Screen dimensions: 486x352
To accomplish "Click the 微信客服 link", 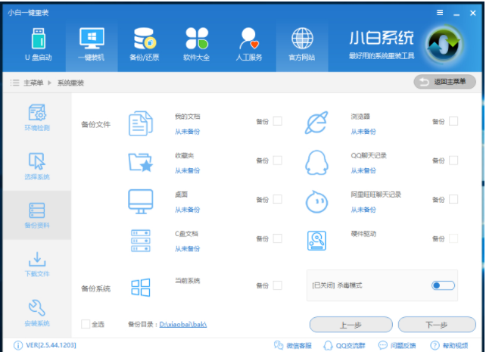I will point(299,345).
